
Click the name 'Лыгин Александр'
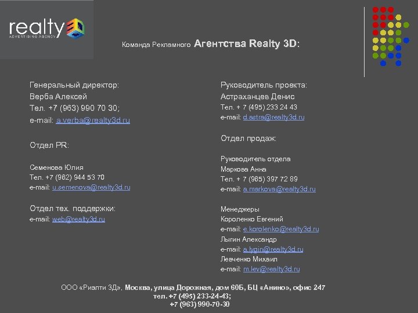(248, 239)
